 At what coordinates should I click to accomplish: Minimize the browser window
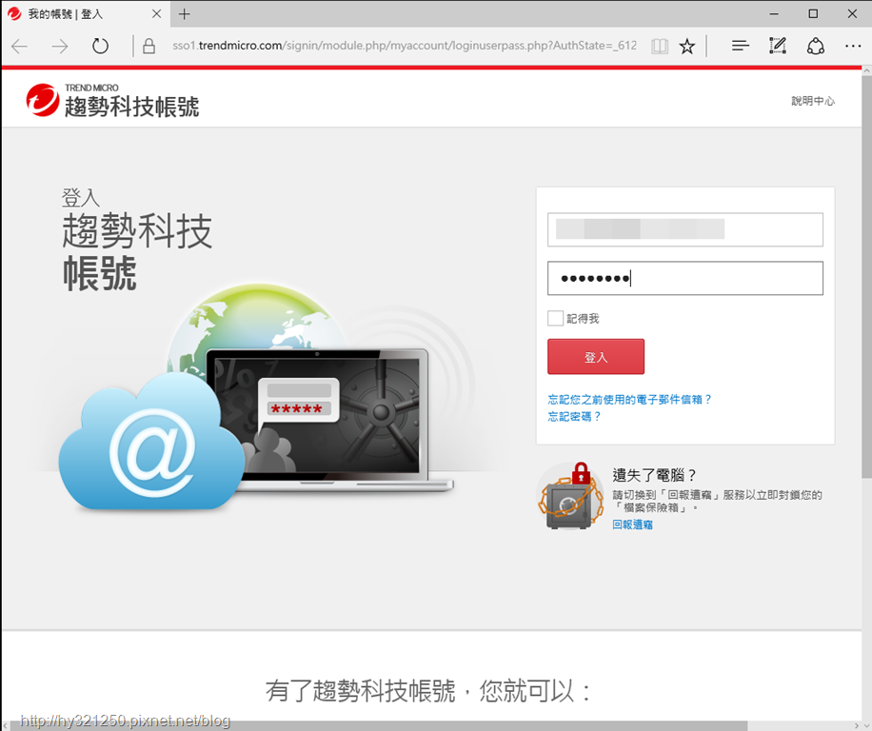pyautogui.click(x=774, y=14)
